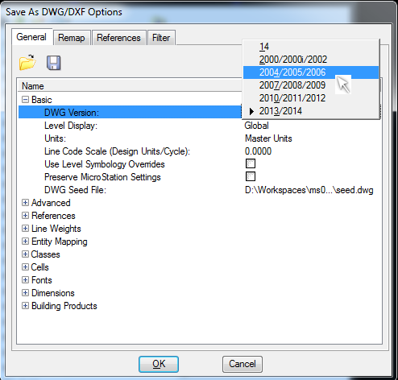Open Units dropdown showing Master Units
The image size is (398, 380).
click(x=312, y=138)
